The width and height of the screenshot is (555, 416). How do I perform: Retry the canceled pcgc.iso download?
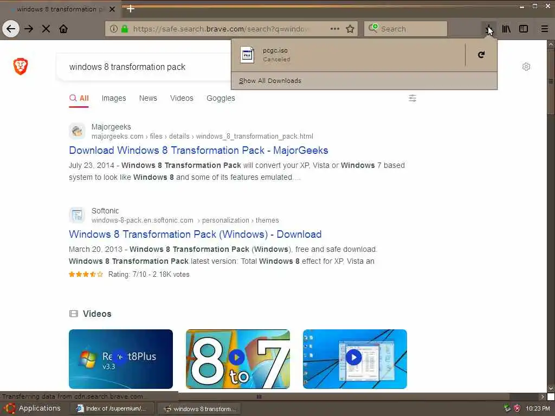481,55
